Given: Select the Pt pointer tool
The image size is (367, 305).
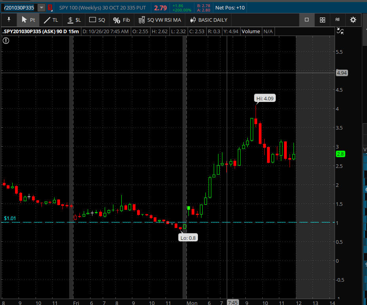Looking at the screenshot, I should pyautogui.click(x=28, y=20).
